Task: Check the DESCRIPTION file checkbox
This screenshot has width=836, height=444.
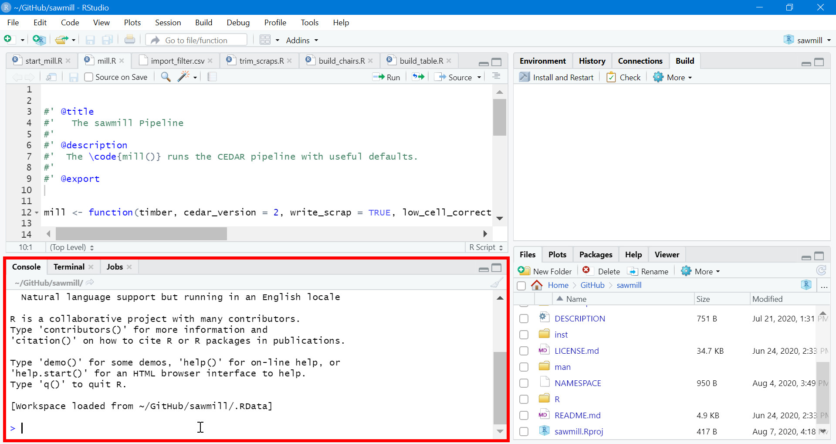Action: [524, 319]
